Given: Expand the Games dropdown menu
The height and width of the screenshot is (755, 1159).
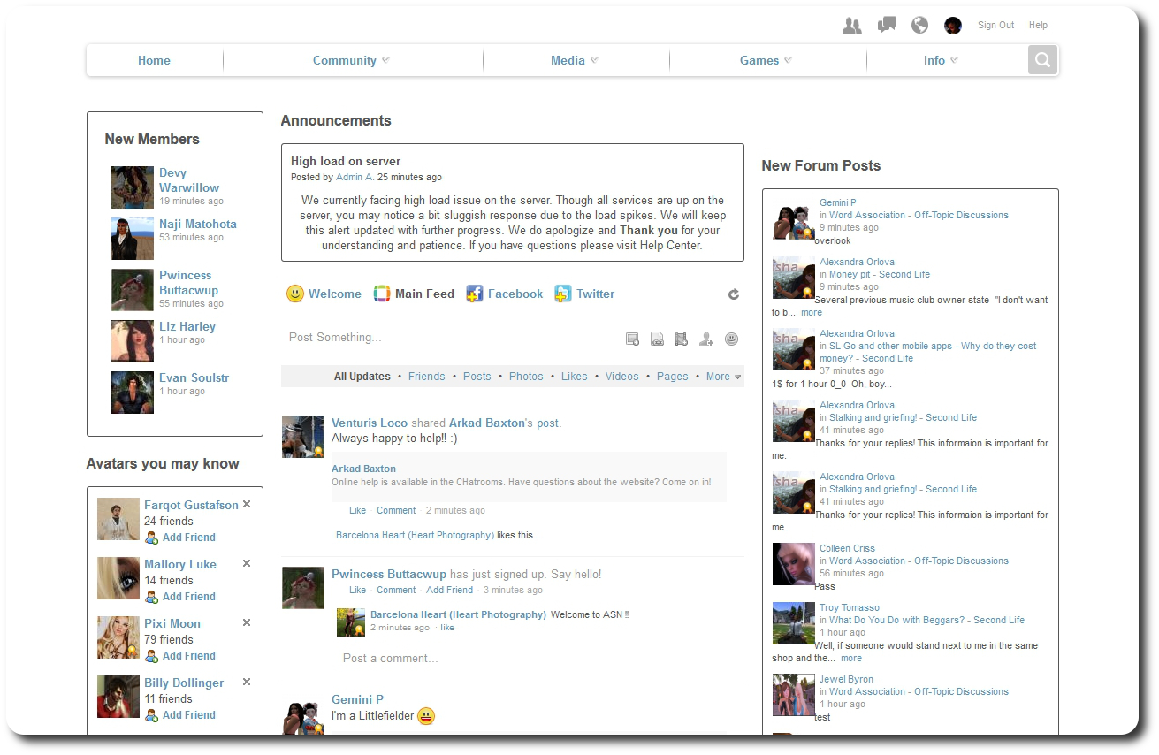Looking at the screenshot, I should (x=766, y=60).
